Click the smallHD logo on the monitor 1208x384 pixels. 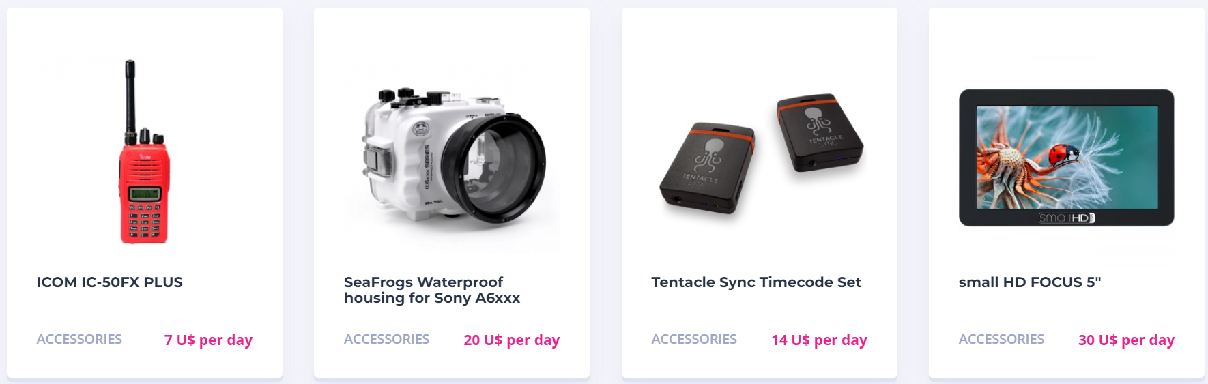pos(1067,218)
